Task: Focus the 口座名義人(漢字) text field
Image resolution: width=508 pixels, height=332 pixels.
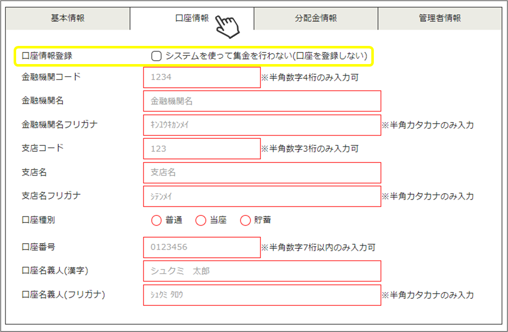Action: pos(262,271)
